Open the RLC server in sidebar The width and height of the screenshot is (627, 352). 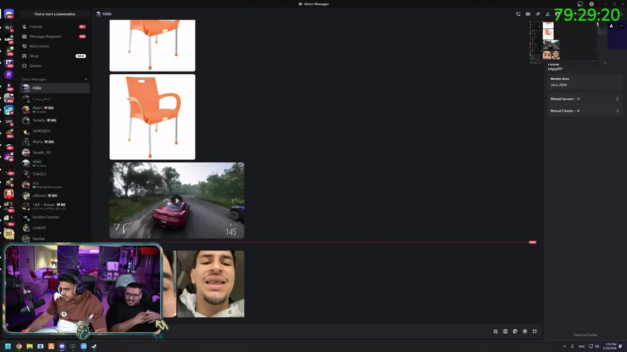pyautogui.click(x=9, y=28)
